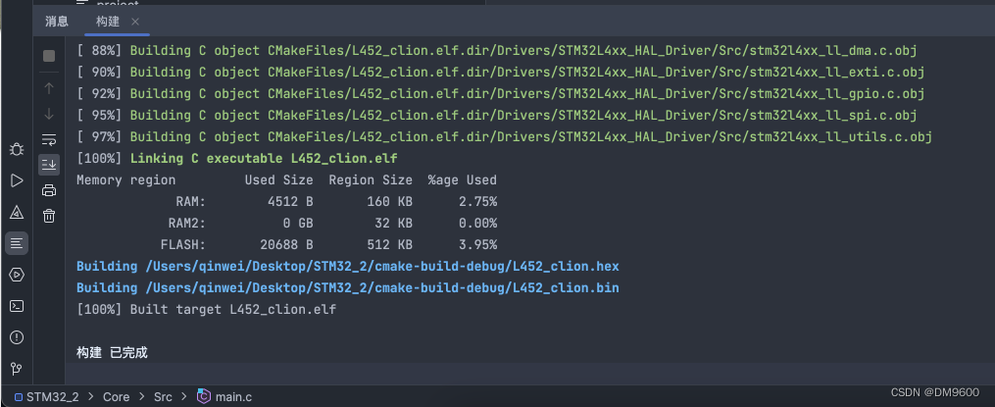995x407 pixels.
Task: Click the stm32l4xx_ll_exti.c.obj build line
Action: 500,72
